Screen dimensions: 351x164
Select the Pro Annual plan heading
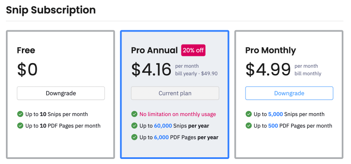(154, 50)
